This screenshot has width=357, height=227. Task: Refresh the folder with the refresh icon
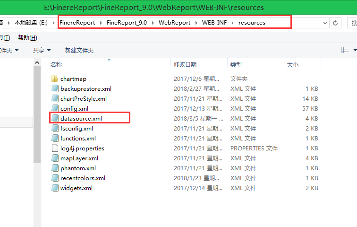pyautogui.click(x=335, y=23)
